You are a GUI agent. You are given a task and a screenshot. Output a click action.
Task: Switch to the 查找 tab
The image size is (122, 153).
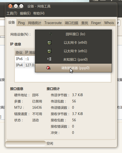point(85,23)
